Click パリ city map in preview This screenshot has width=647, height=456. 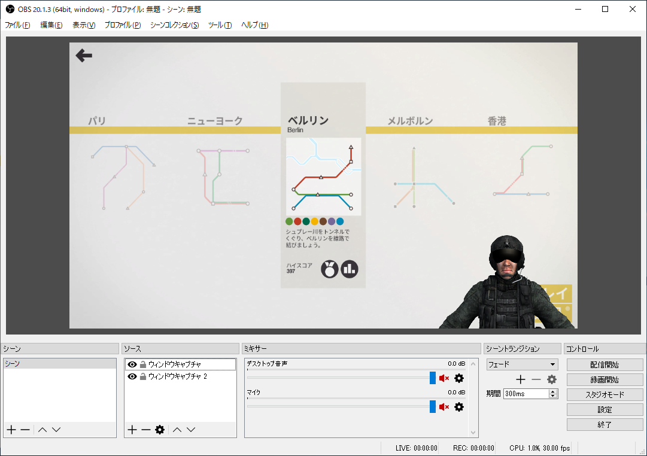tap(123, 178)
